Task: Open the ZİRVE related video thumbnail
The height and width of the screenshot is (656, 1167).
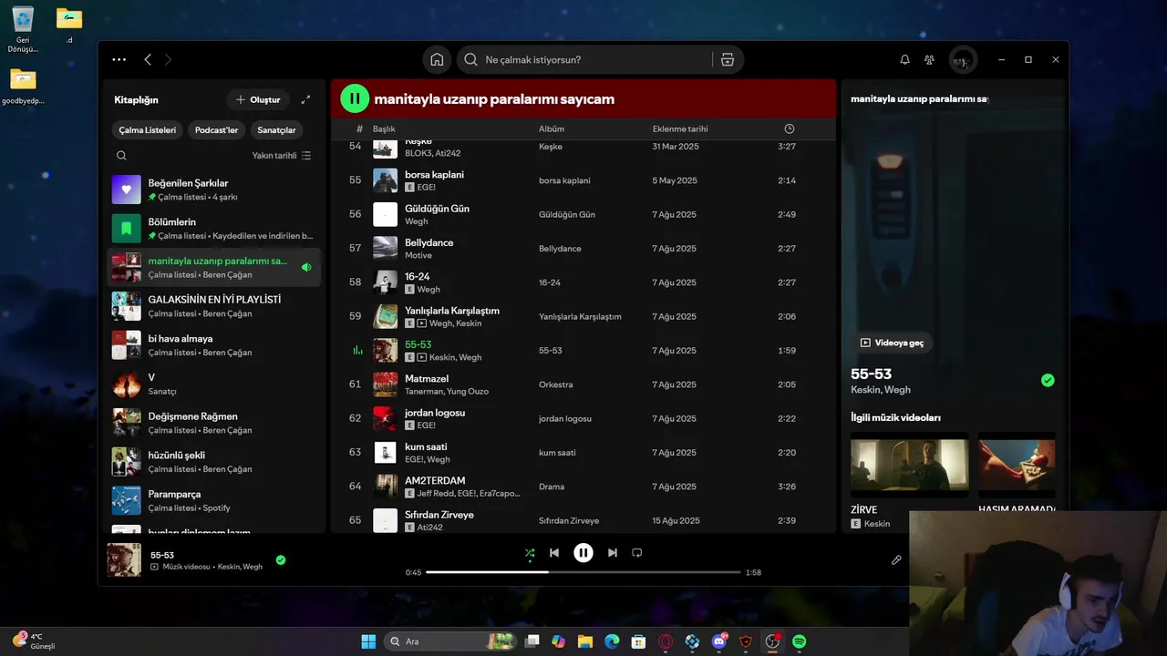Action: point(910,465)
